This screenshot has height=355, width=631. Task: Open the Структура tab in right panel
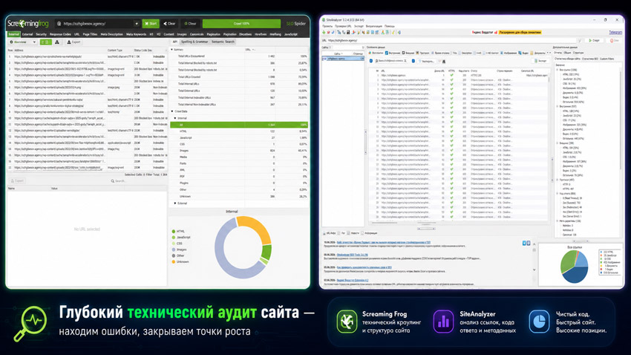[x=578, y=53]
